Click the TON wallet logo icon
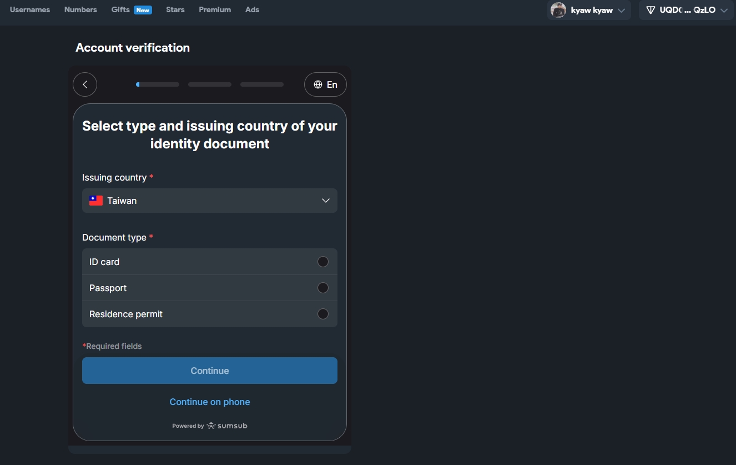 pyautogui.click(x=651, y=10)
